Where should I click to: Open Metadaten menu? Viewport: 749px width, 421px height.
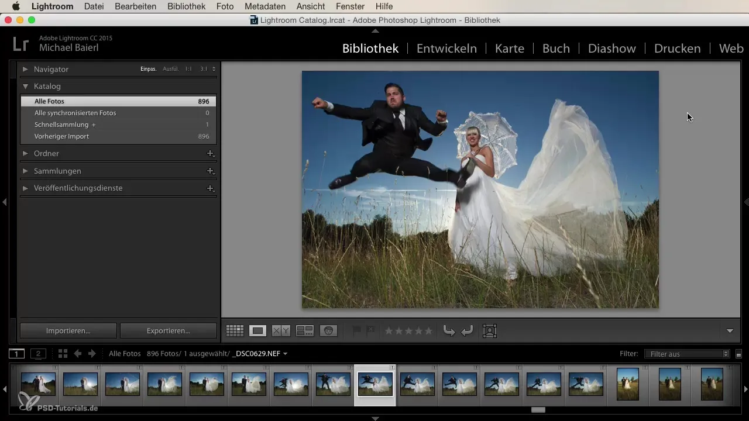click(x=265, y=6)
